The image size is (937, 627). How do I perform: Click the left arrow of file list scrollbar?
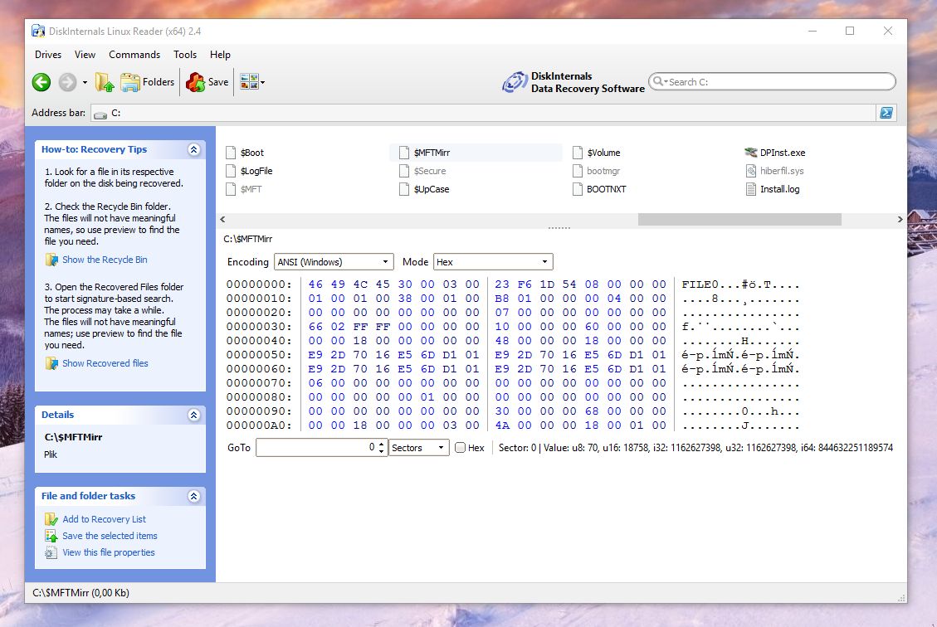click(223, 220)
